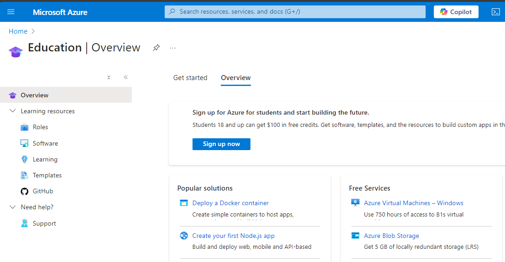Open Software in the sidebar
This screenshot has width=505, height=262.
pos(46,143)
